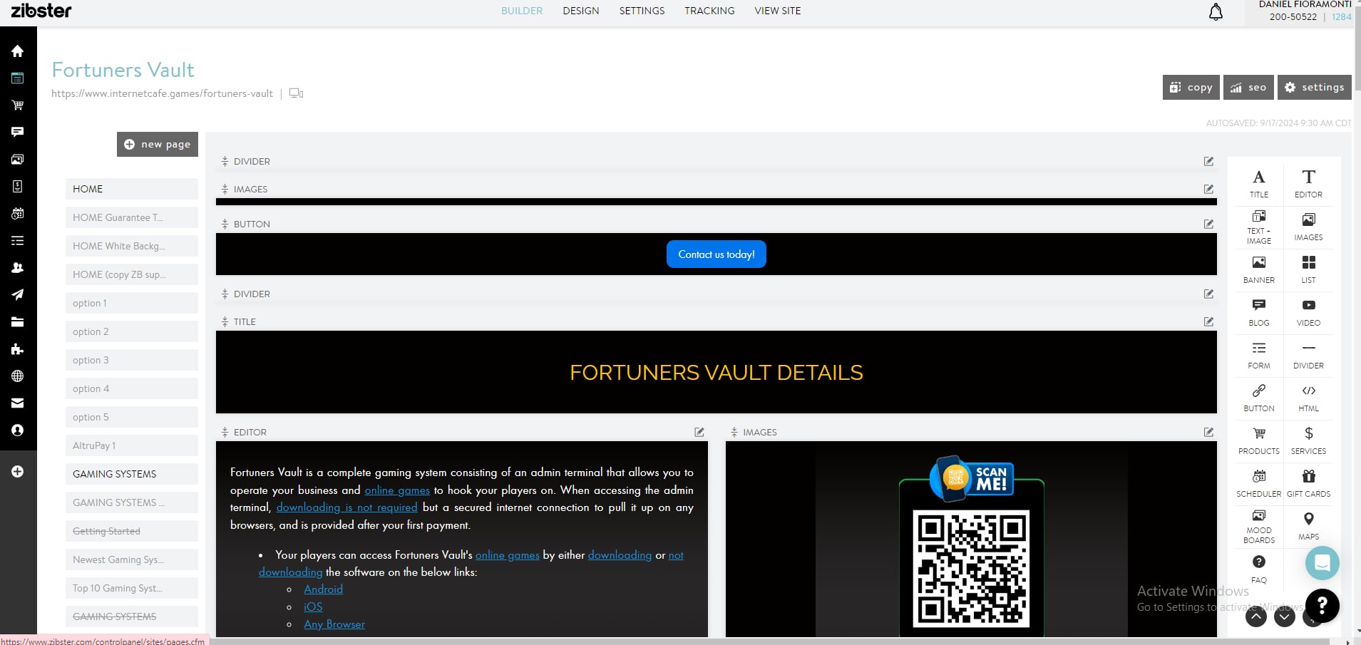Edit the EDITOR section via its pencil icon
The image size is (1361, 645).
click(699, 432)
